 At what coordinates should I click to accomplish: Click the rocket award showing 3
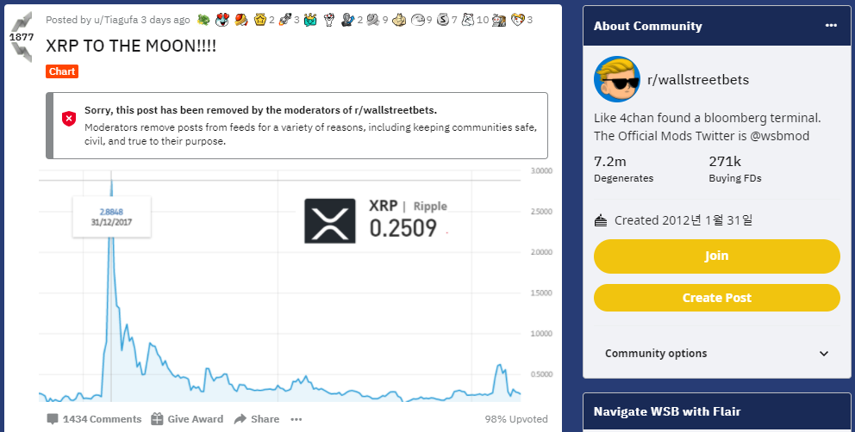284,20
